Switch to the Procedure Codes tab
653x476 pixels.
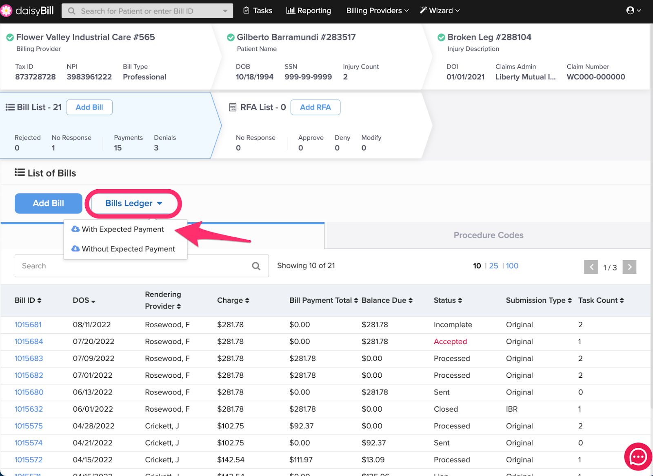(x=488, y=235)
